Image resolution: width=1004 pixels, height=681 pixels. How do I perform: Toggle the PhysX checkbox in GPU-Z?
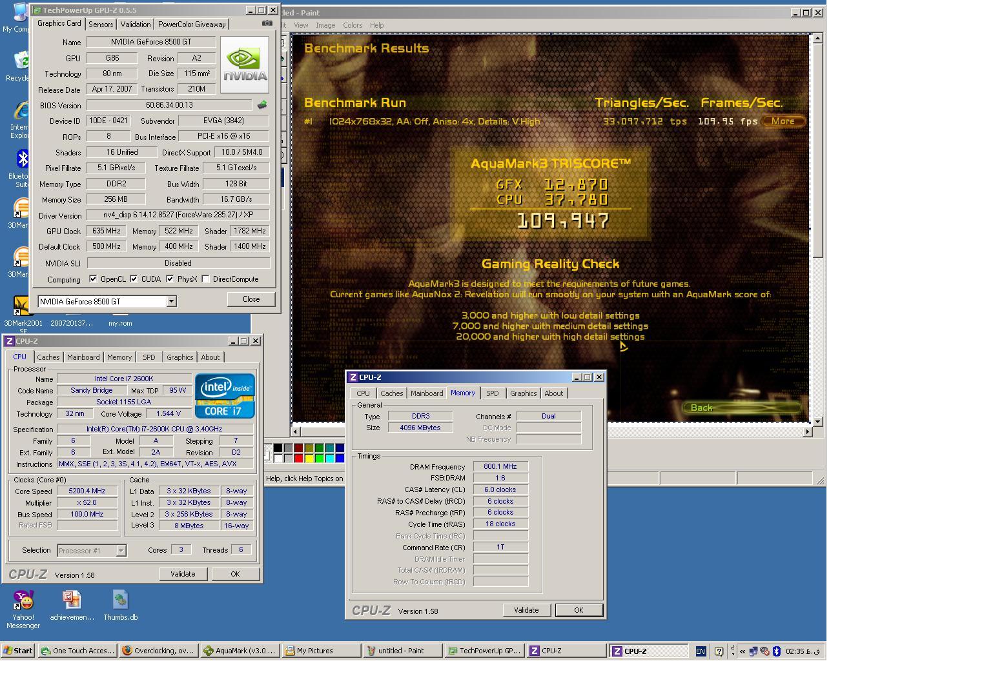170,279
